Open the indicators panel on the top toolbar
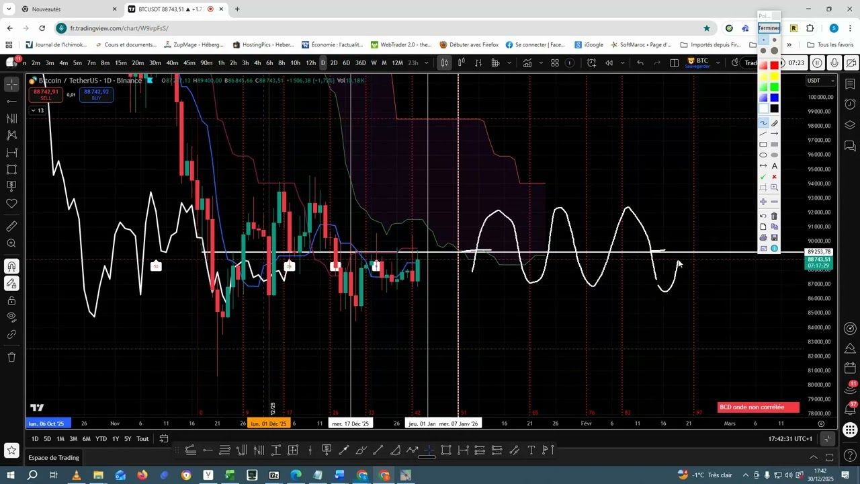The height and width of the screenshot is (484, 860). click(527, 63)
